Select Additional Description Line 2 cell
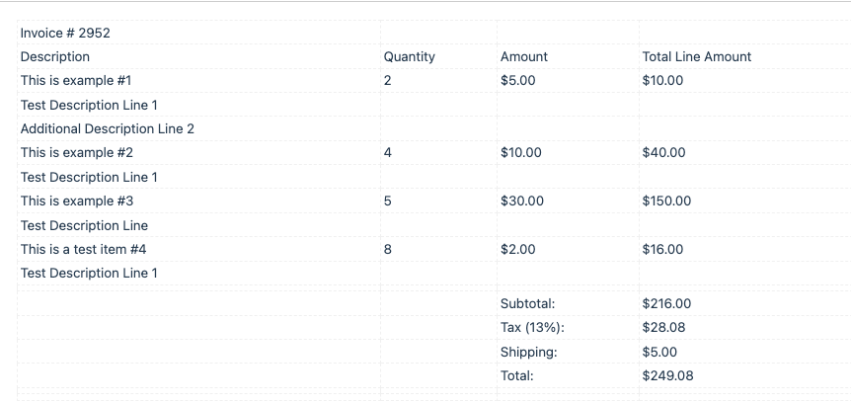Screen dimensions: 851x404 (x=198, y=129)
